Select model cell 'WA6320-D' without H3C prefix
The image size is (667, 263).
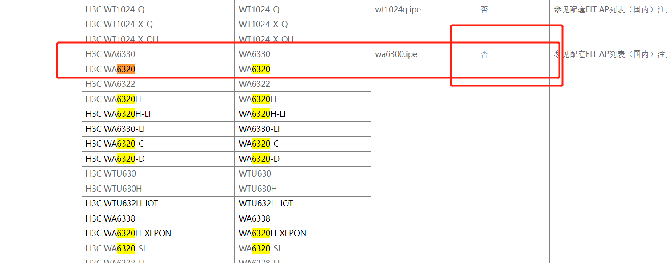tap(302, 159)
